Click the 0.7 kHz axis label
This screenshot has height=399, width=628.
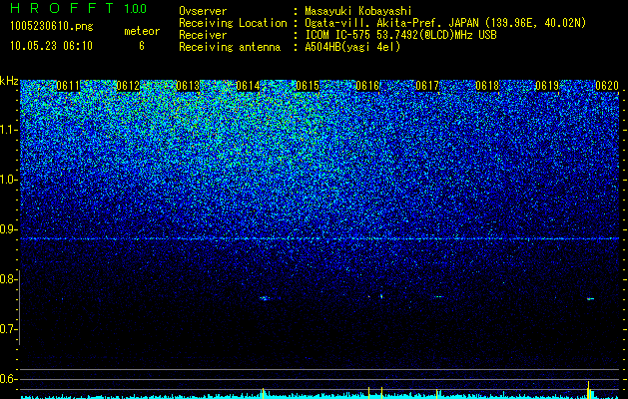[x=9, y=329]
